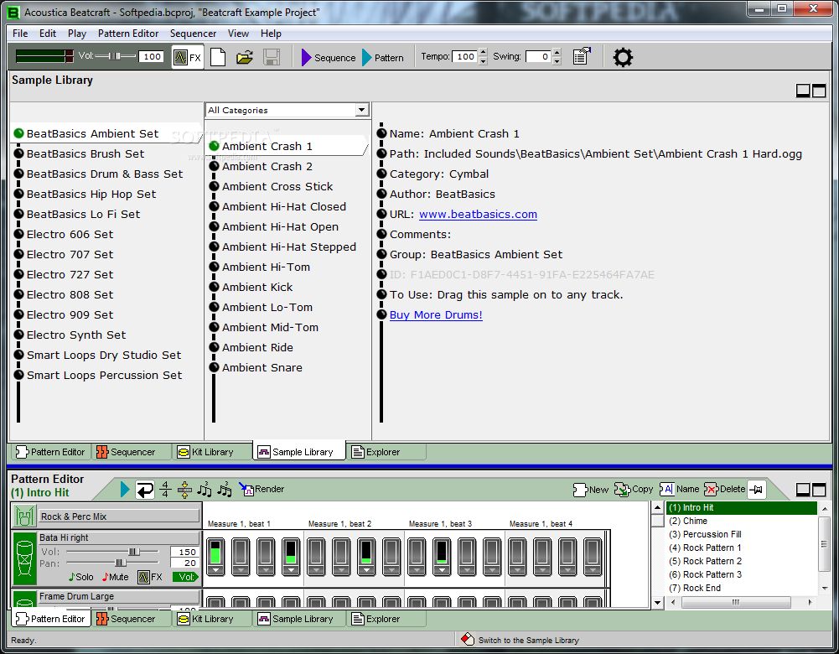Toggle second step of Measure 1, beat 3
This screenshot has width=839, height=654.
pyautogui.click(x=442, y=552)
